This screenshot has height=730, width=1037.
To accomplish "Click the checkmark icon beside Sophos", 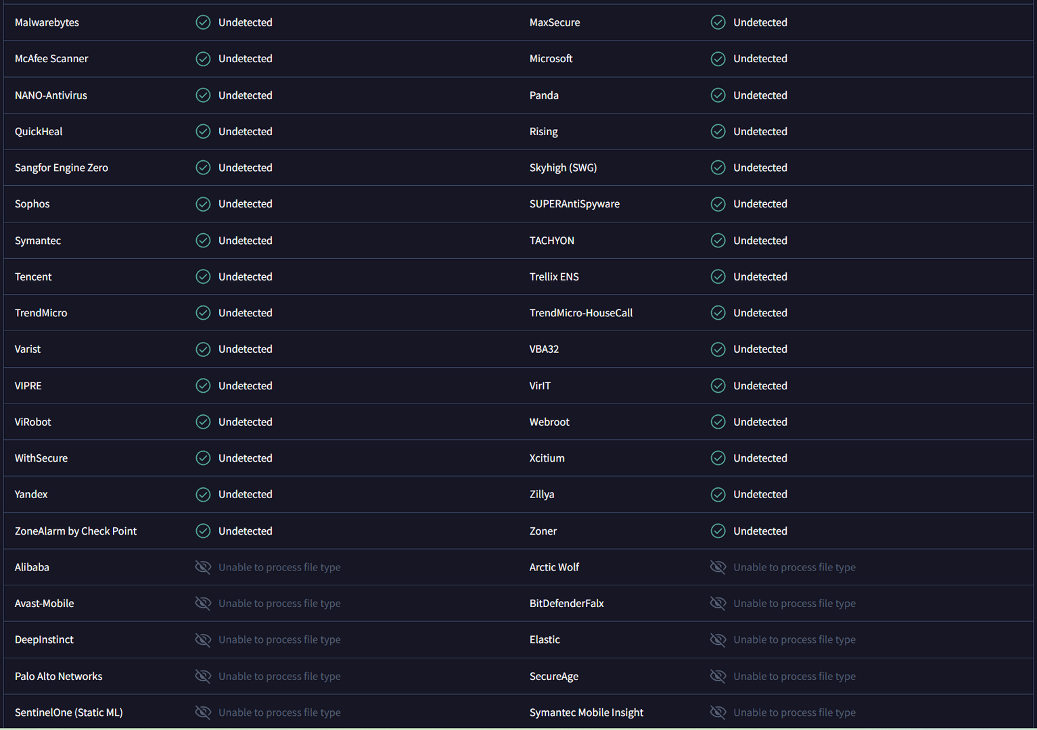I will pos(203,204).
